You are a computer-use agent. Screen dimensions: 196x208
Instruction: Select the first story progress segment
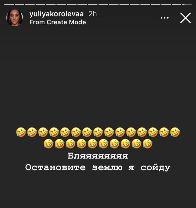pos(9,5)
